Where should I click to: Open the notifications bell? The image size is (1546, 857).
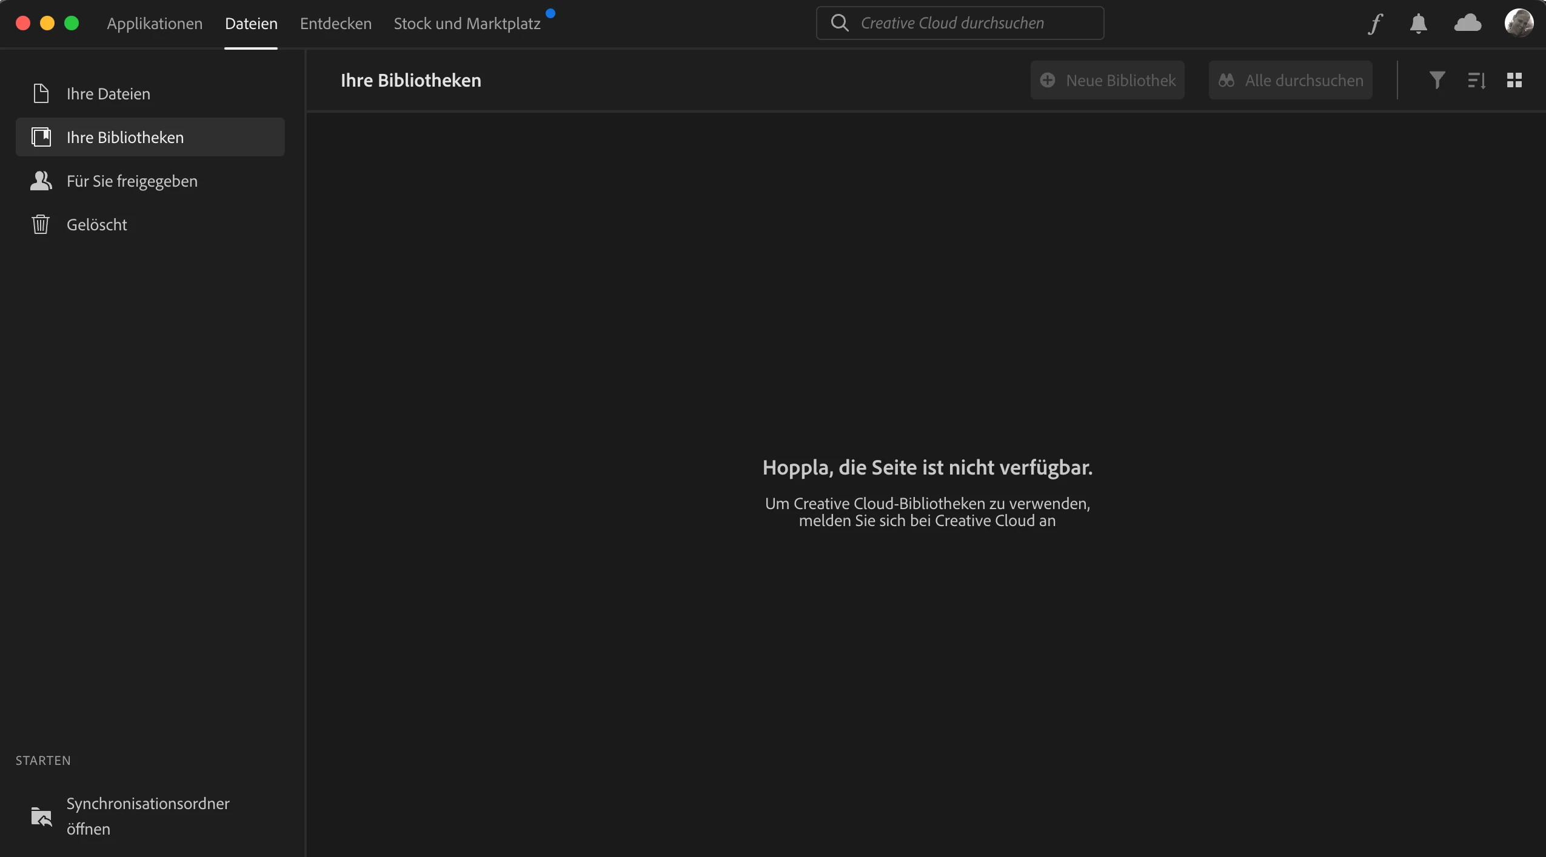(x=1418, y=24)
